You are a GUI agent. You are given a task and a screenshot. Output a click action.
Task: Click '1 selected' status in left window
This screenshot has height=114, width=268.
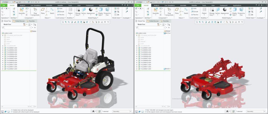[105, 111]
